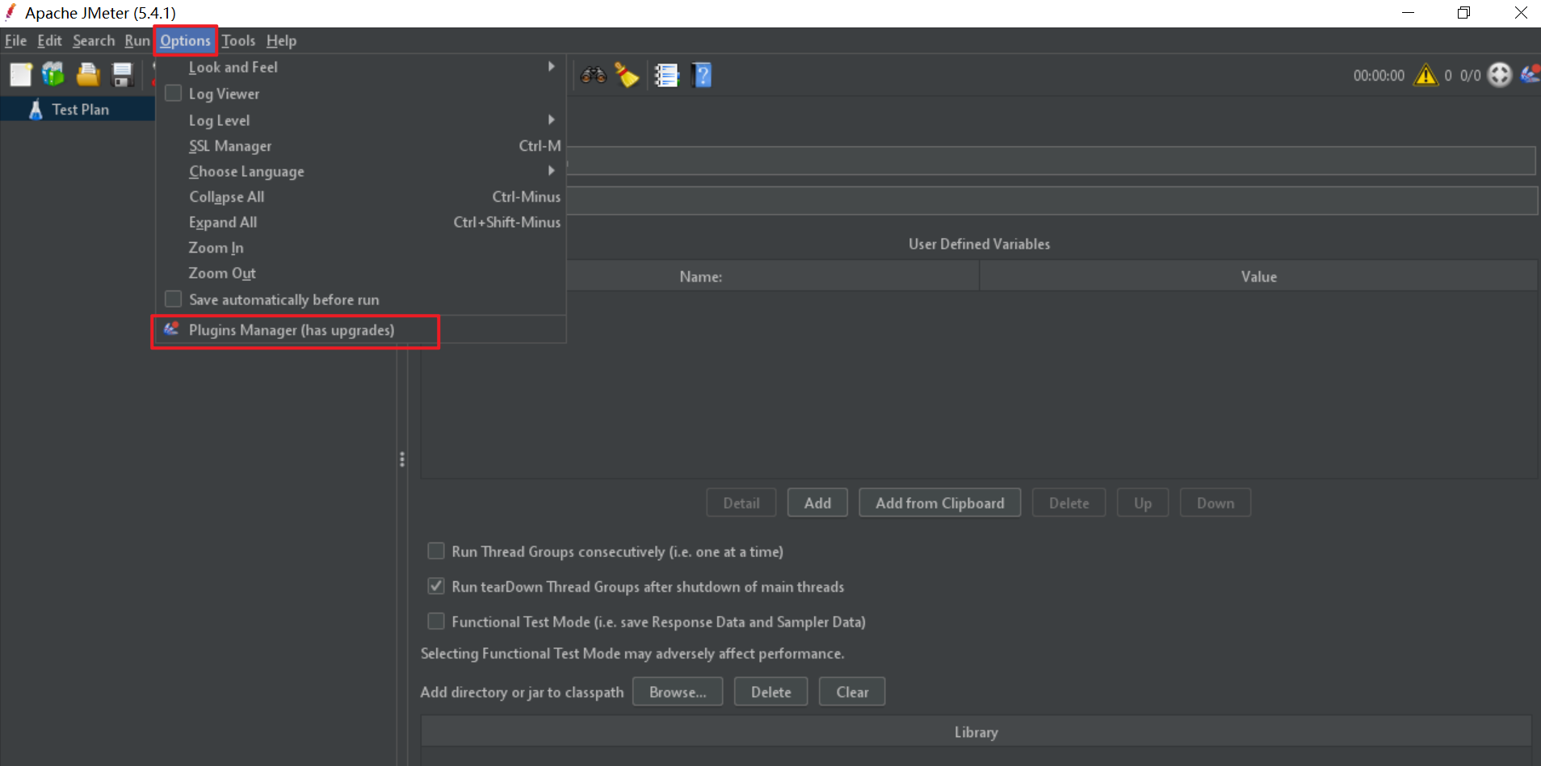This screenshot has height=766, width=1541.
Task: Click the Delete button under variables table
Action: (1069, 503)
